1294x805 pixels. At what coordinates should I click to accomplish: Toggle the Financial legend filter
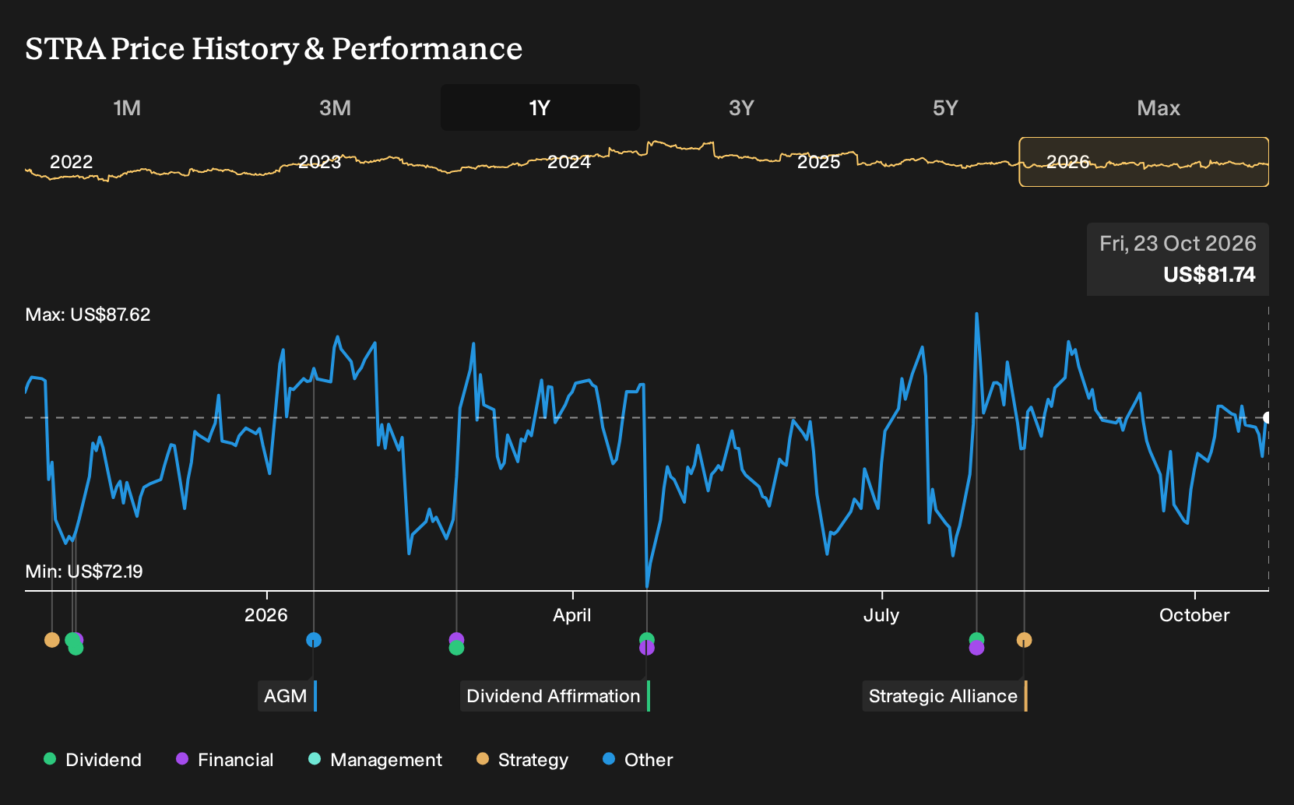coord(224,760)
